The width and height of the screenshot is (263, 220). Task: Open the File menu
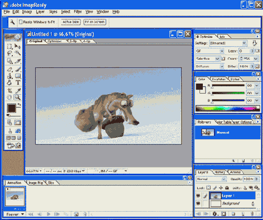[x=7, y=12]
